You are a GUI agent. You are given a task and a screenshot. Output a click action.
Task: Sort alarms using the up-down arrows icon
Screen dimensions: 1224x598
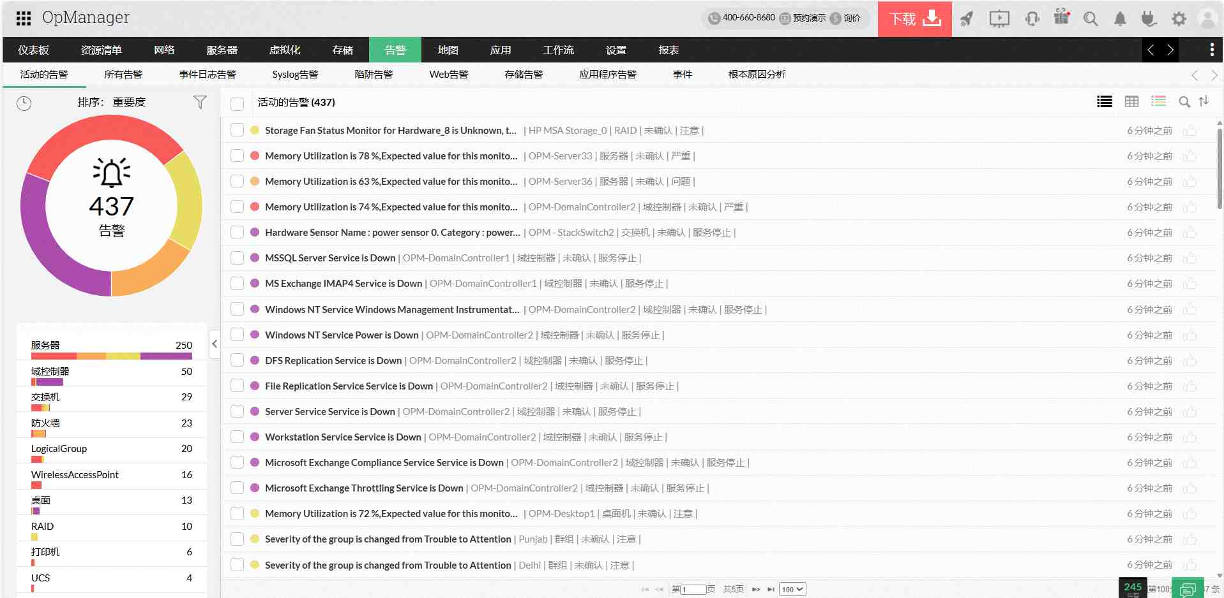click(x=1205, y=102)
